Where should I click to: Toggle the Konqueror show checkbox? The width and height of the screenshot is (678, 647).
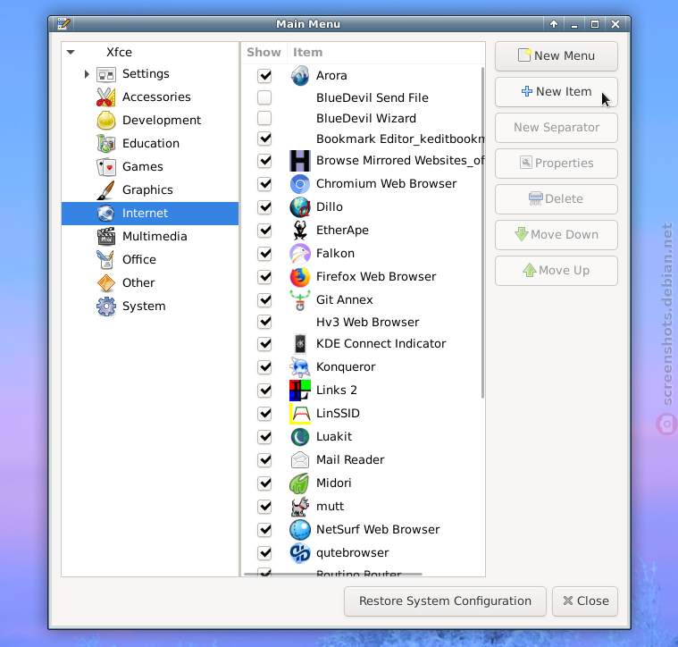point(264,367)
